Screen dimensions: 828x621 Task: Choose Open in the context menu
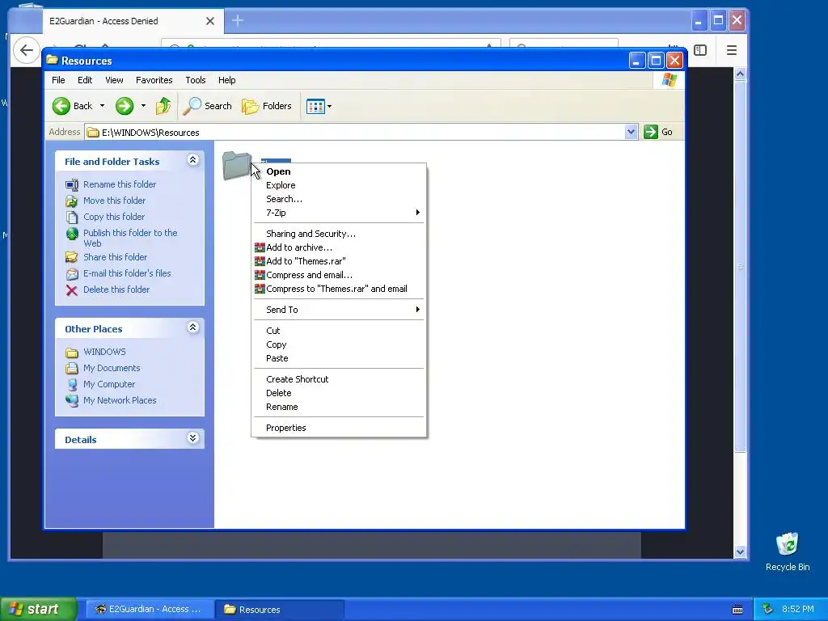coord(339,171)
